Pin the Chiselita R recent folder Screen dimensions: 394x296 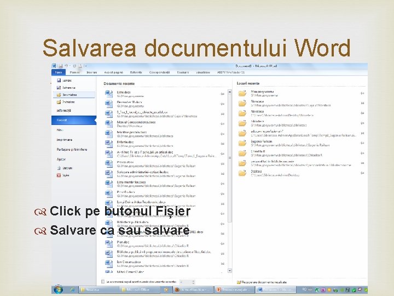362,153
